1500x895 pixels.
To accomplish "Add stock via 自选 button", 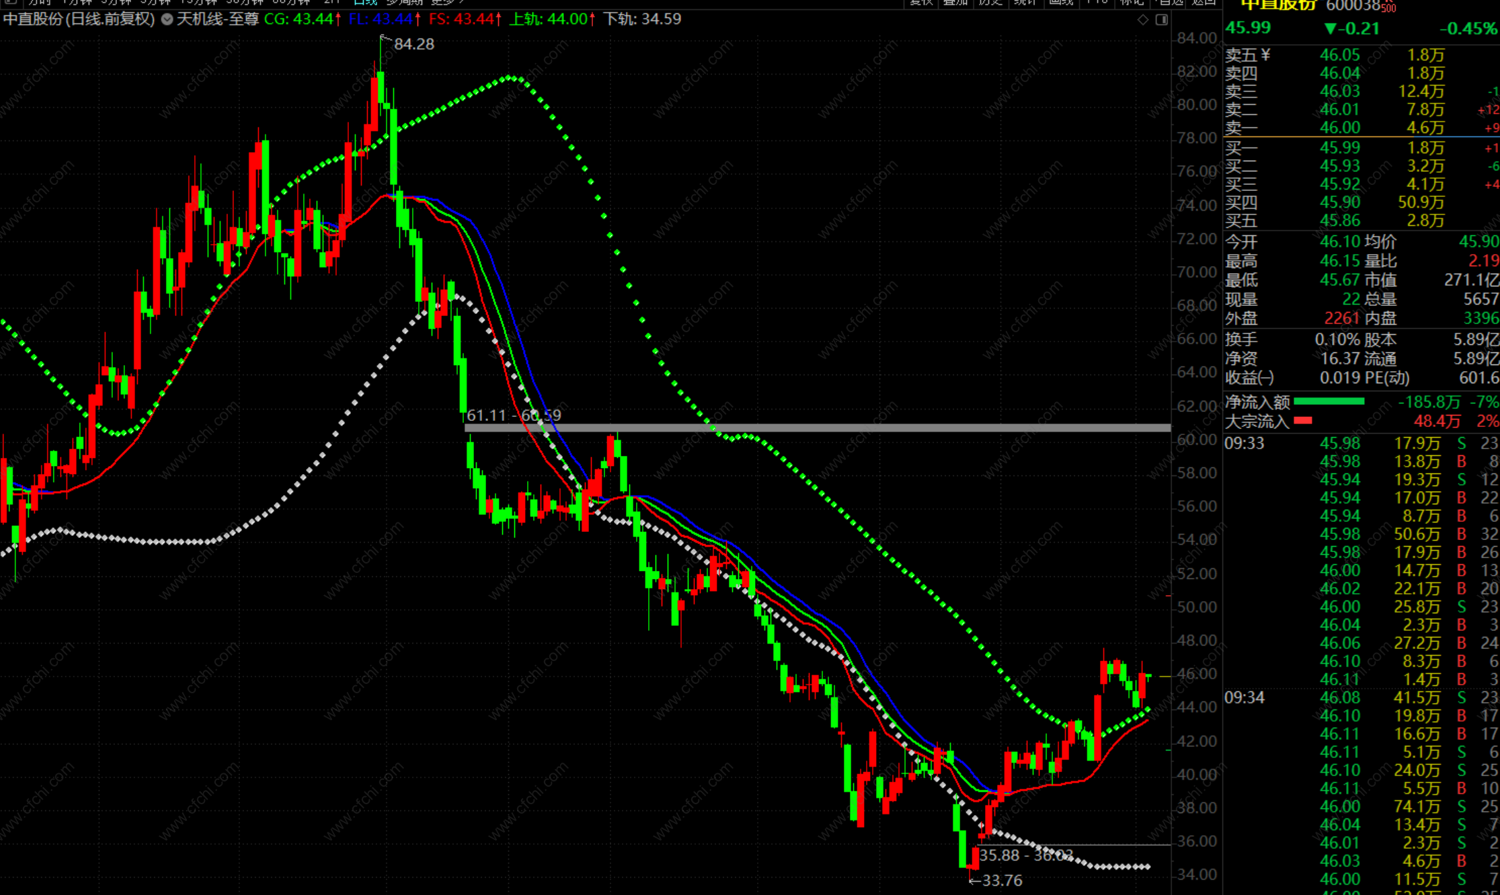I will pos(1171,2).
